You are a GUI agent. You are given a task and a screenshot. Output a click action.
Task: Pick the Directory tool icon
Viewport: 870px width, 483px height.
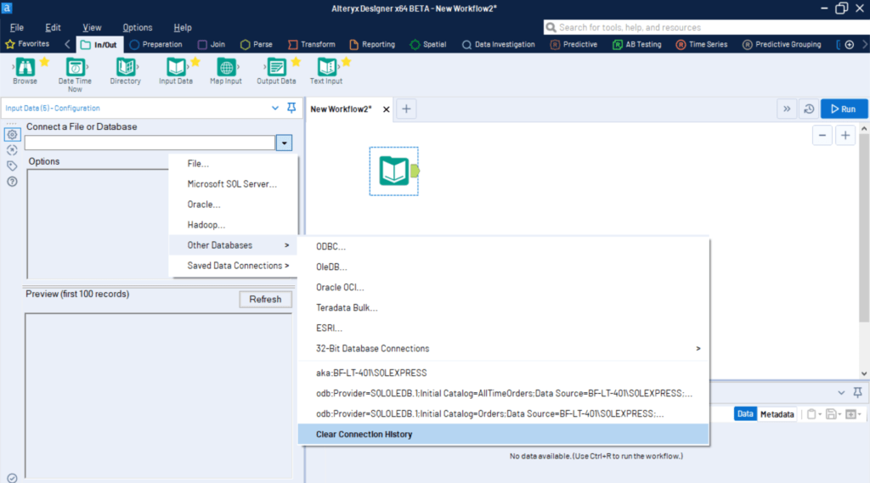pyautogui.click(x=126, y=68)
